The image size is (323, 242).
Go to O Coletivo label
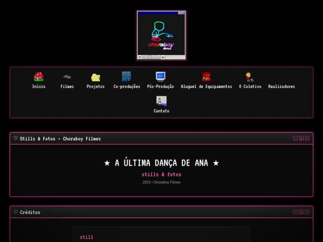[250, 87]
